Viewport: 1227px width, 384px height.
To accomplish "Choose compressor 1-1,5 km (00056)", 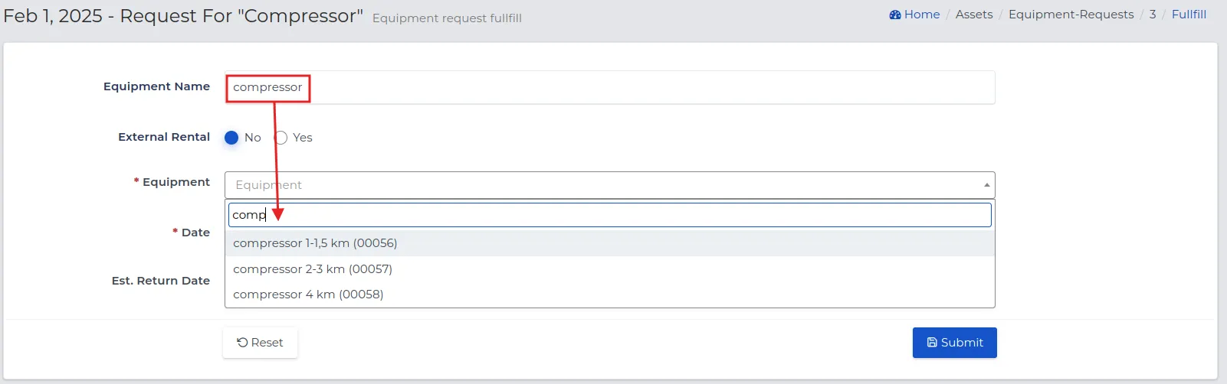I will [x=610, y=243].
